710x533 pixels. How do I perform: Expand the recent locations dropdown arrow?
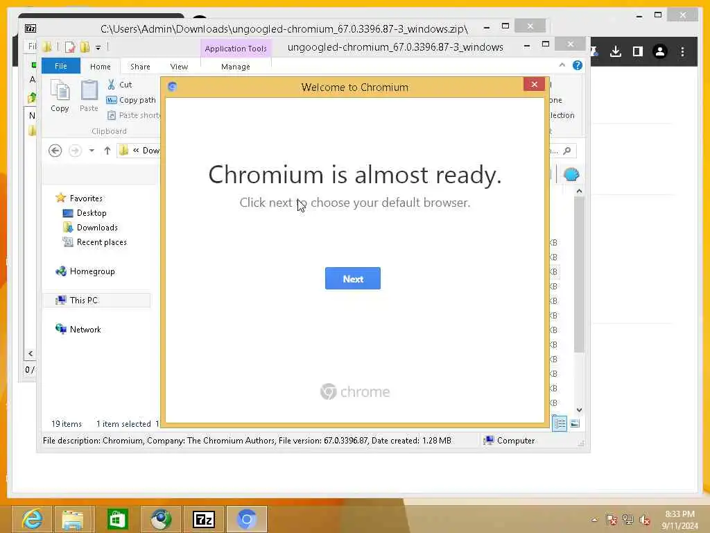92,151
